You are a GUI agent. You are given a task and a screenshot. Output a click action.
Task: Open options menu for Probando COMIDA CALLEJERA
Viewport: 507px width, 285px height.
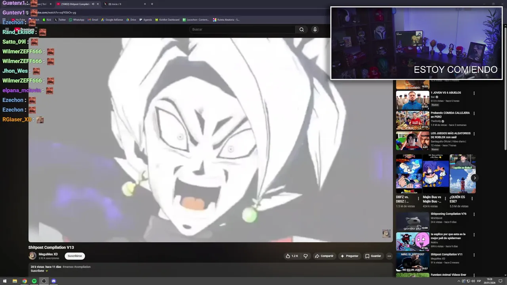(x=474, y=114)
